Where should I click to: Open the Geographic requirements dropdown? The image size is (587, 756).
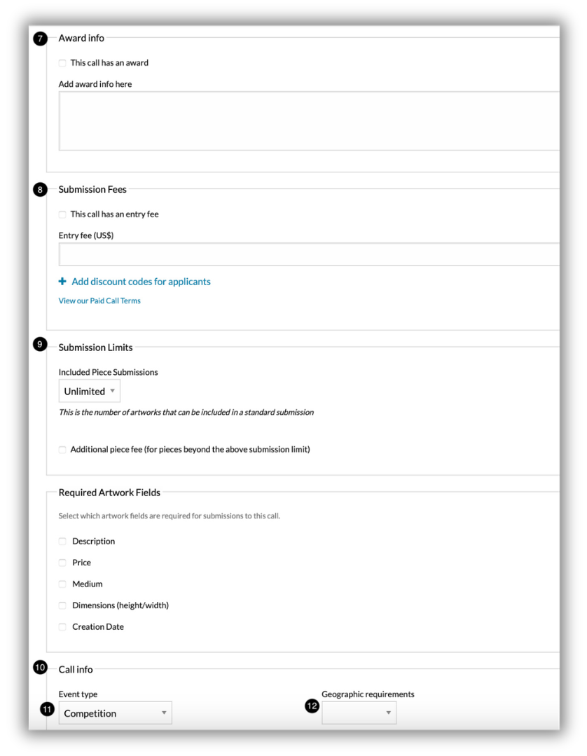[x=359, y=713]
